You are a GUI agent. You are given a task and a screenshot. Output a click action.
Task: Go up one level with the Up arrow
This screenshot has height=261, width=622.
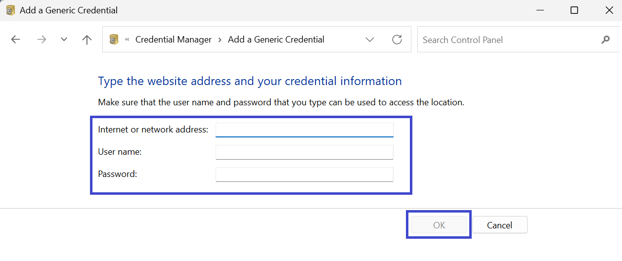pos(87,40)
